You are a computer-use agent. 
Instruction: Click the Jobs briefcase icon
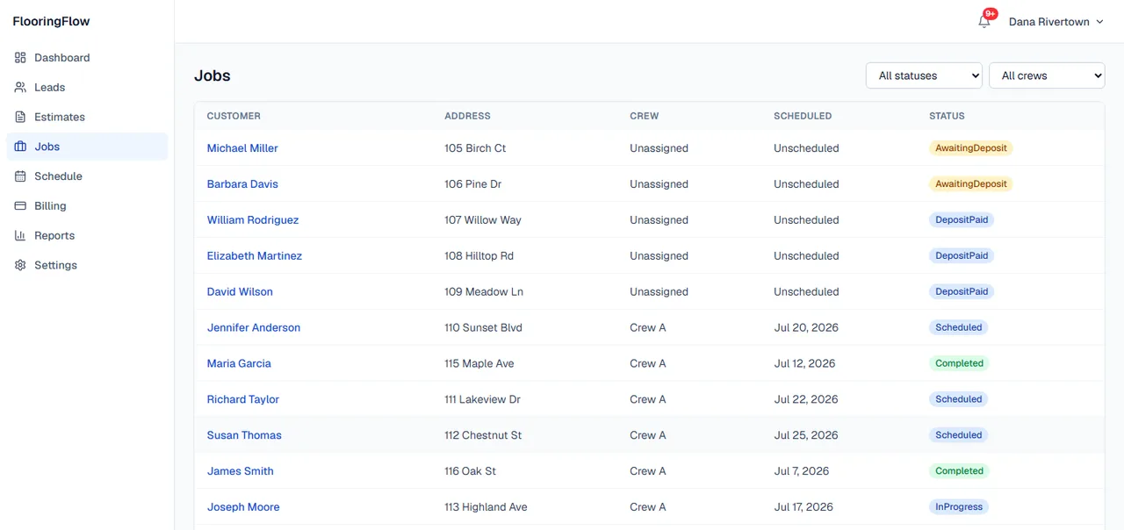20,147
